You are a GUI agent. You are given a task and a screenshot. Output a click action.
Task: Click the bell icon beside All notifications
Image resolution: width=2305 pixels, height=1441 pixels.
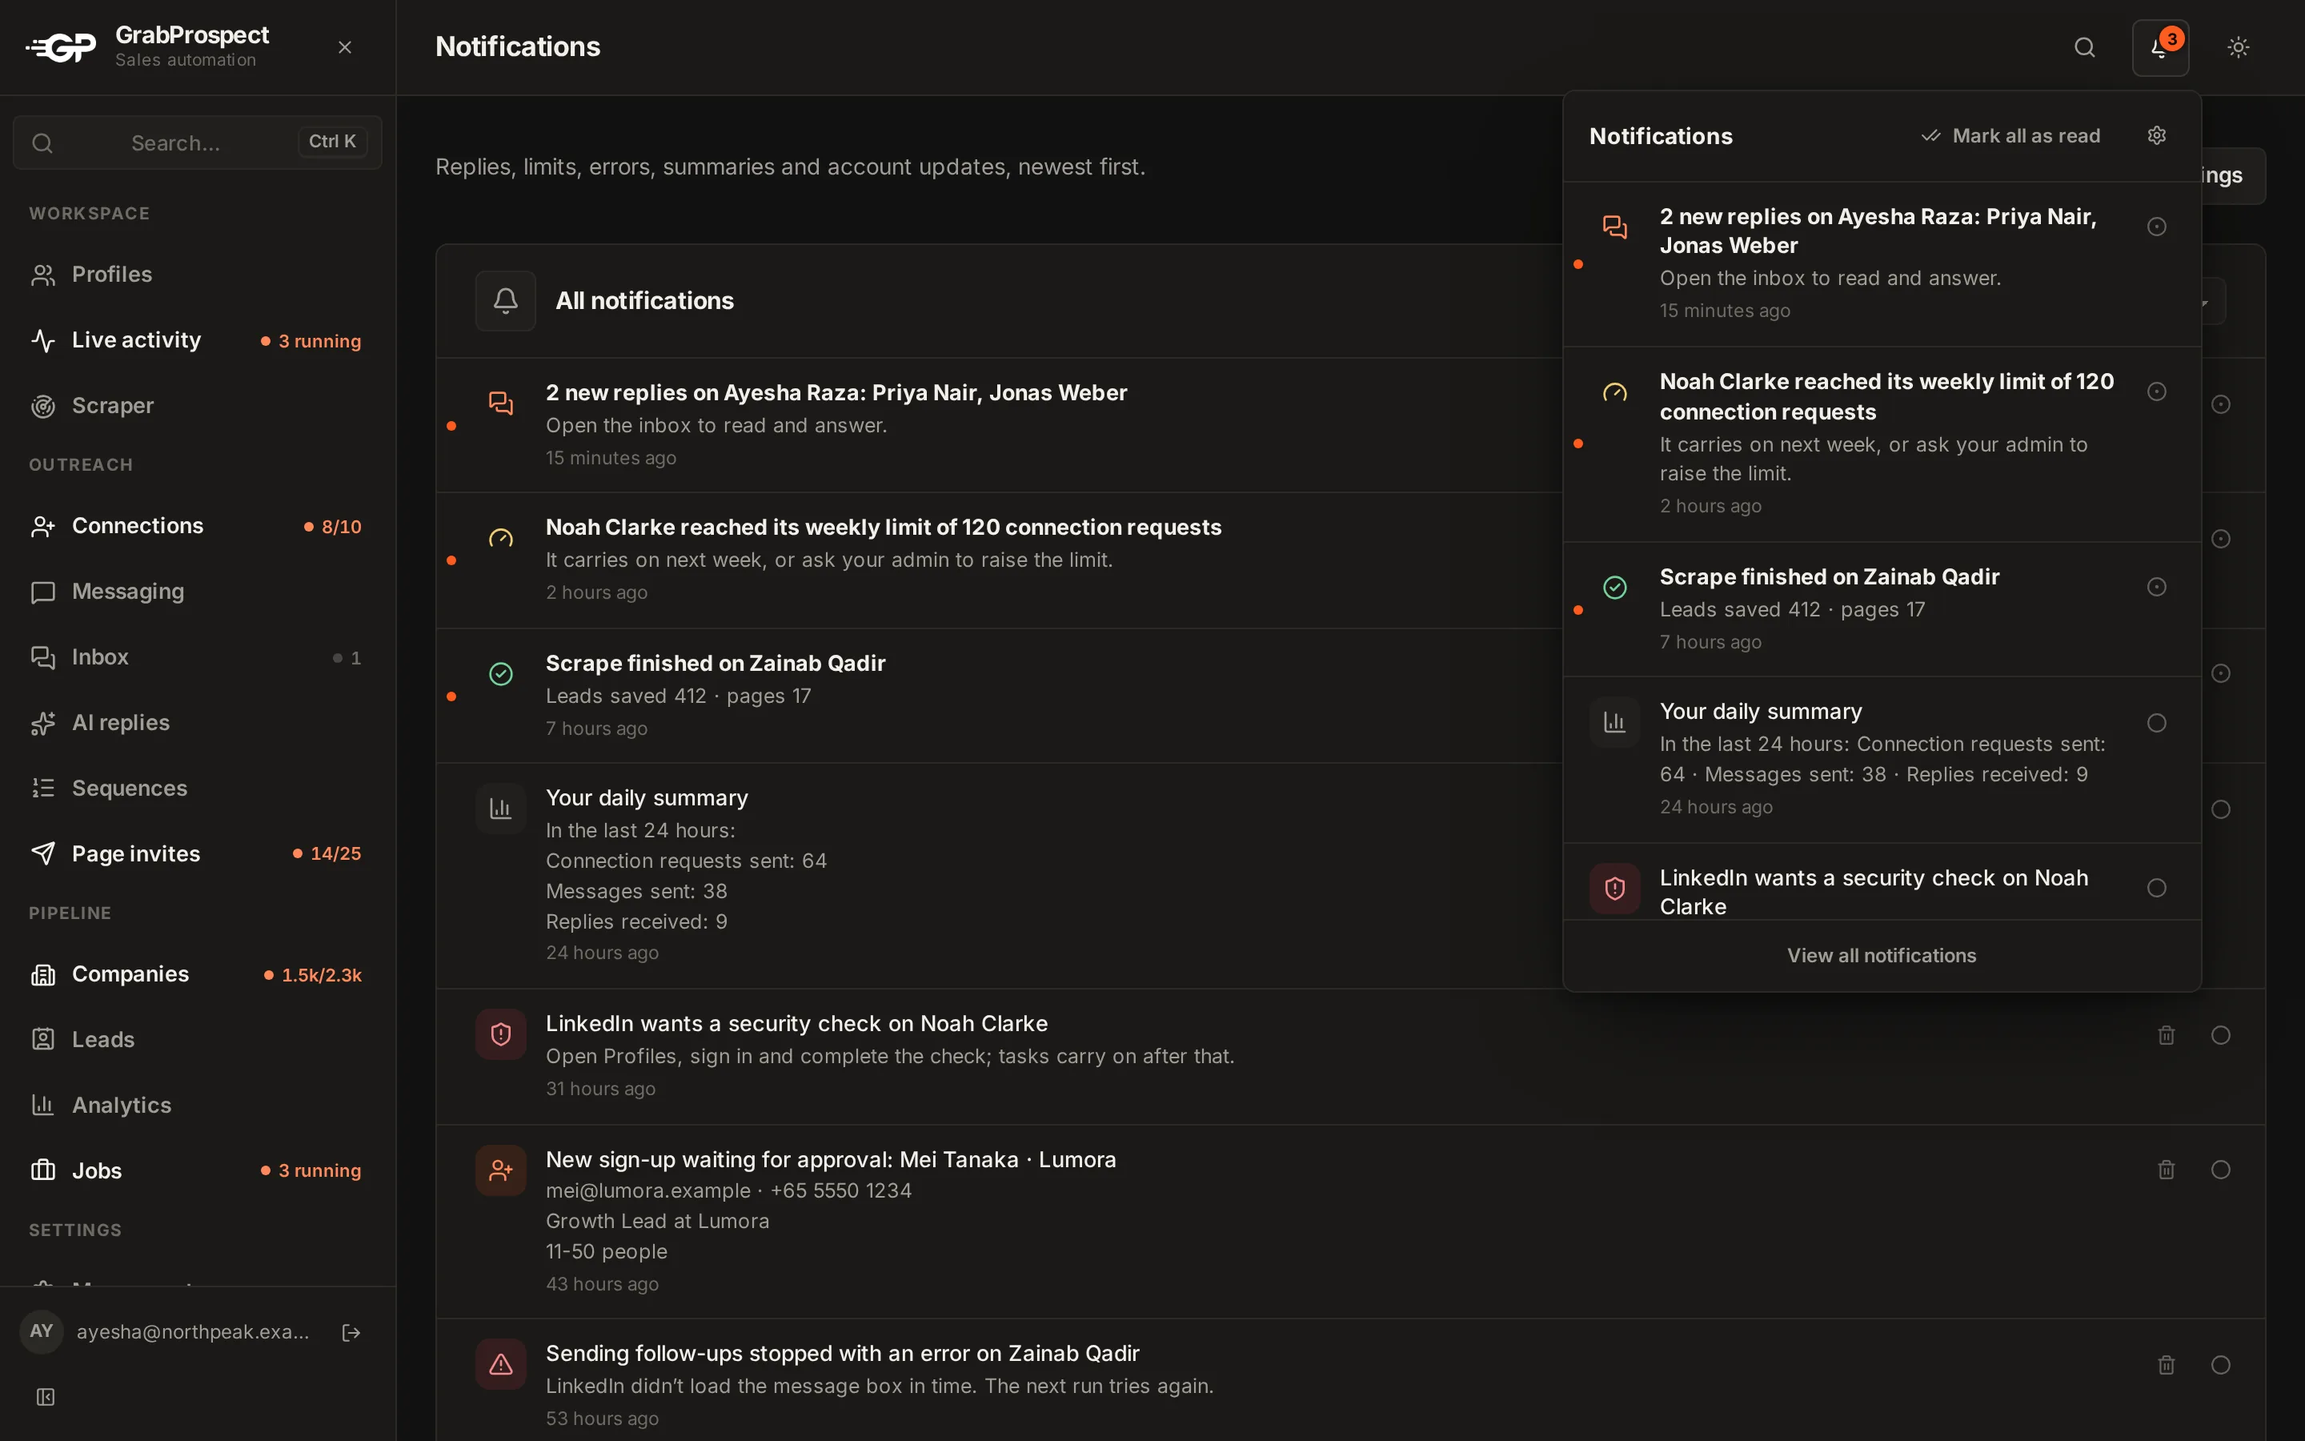tap(505, 301)
